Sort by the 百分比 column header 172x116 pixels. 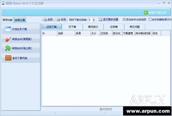pyautogui.click(x=117, y=33)
